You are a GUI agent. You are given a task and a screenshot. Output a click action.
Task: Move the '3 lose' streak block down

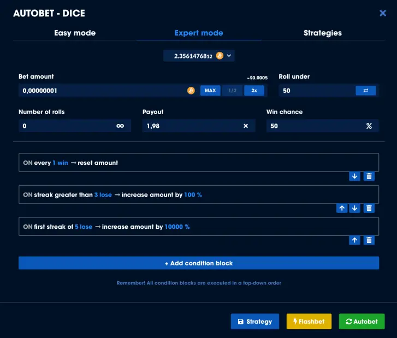pyautogui.click(x=354, y=208)
